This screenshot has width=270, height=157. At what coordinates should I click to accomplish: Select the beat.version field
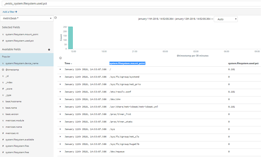click(x=12, y=114)
